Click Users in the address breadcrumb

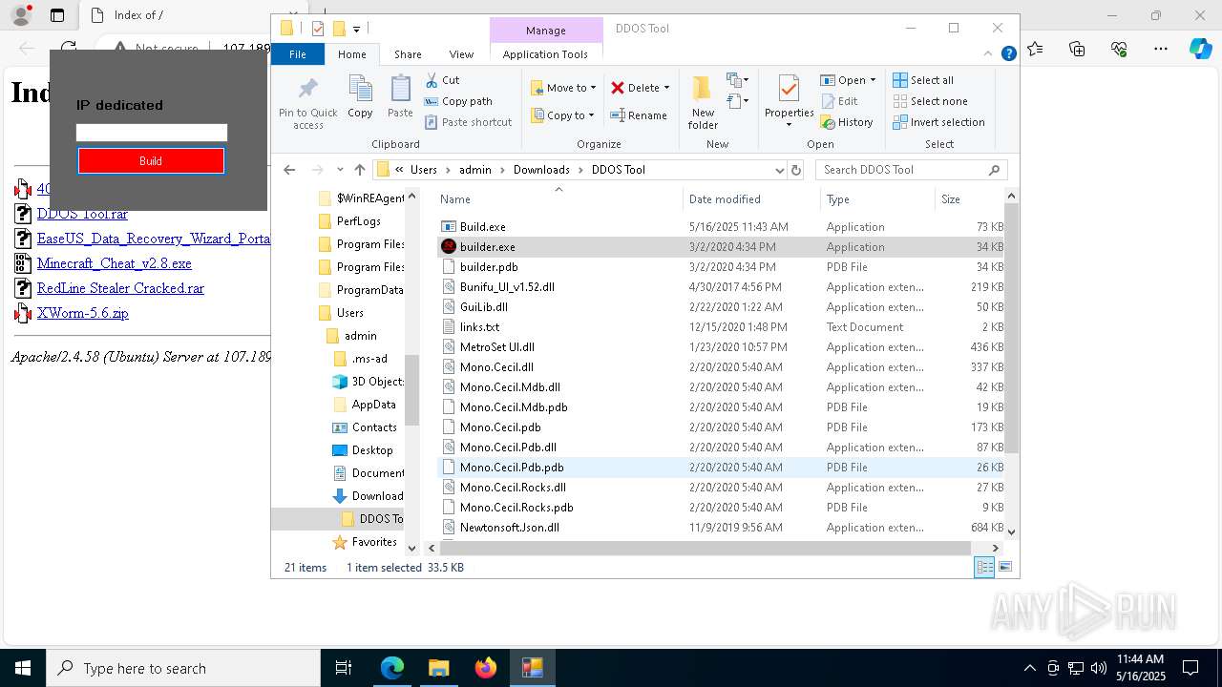point(423,170)
